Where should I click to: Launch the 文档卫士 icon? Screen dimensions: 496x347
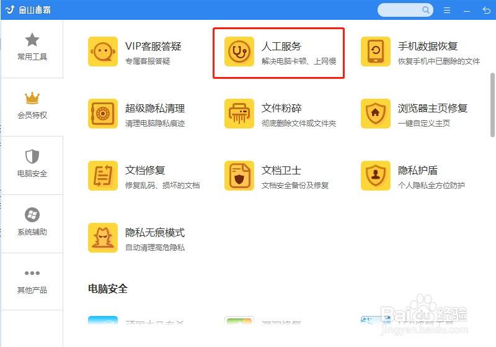239,176
